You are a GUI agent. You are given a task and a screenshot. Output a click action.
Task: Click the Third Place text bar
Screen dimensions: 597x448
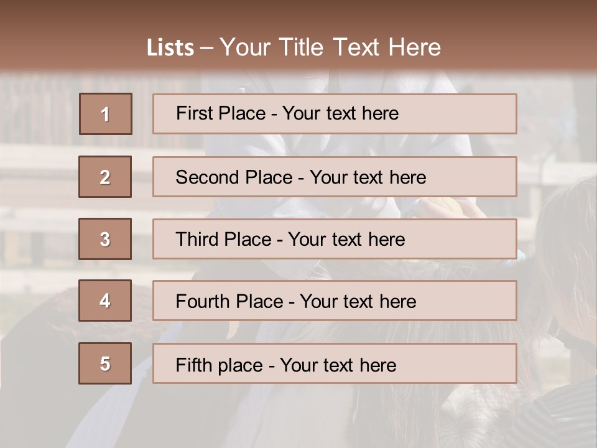click(335, 239)
